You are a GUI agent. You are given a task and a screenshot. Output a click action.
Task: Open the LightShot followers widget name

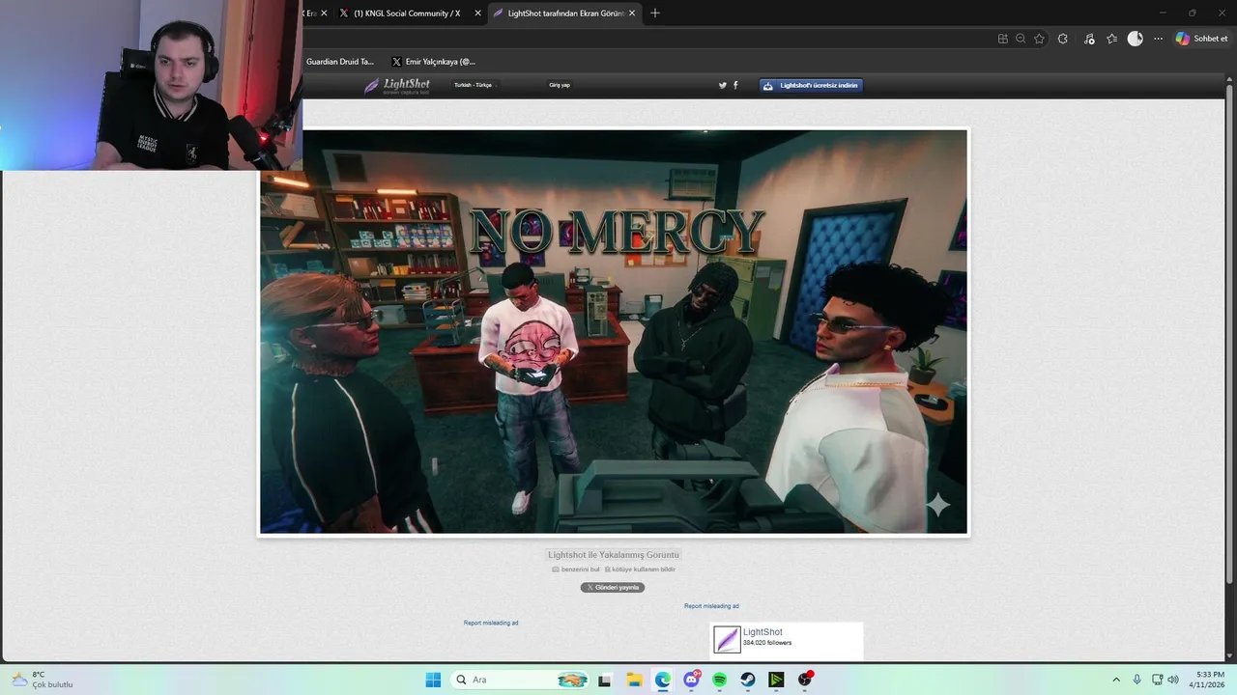(762, 632)
